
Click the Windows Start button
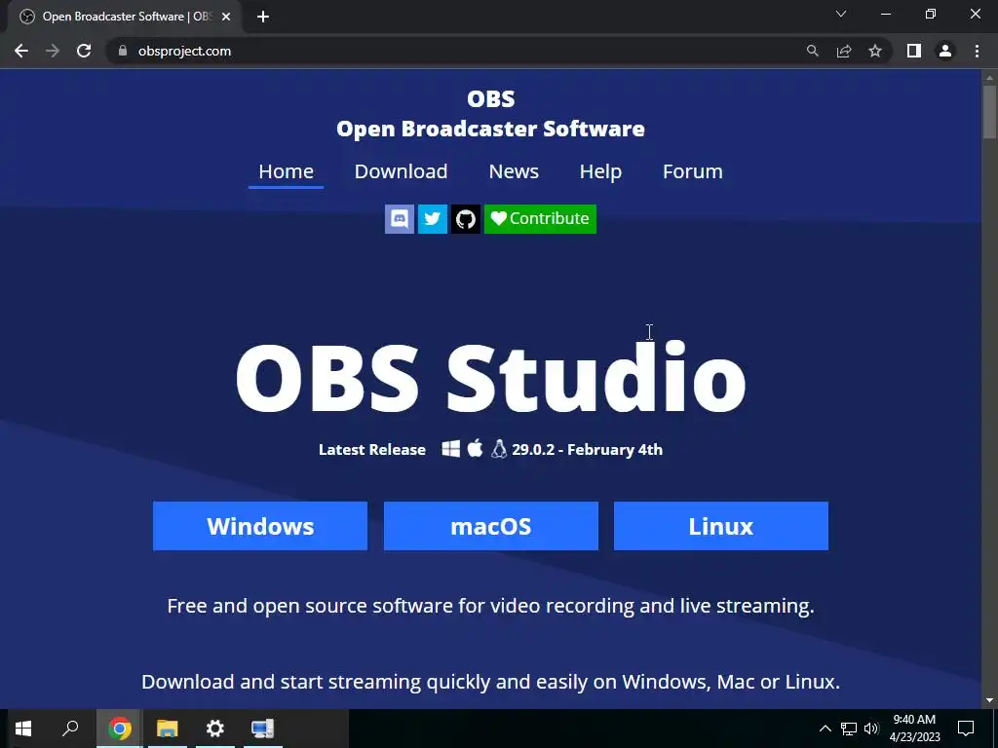[x=23, y=729]
